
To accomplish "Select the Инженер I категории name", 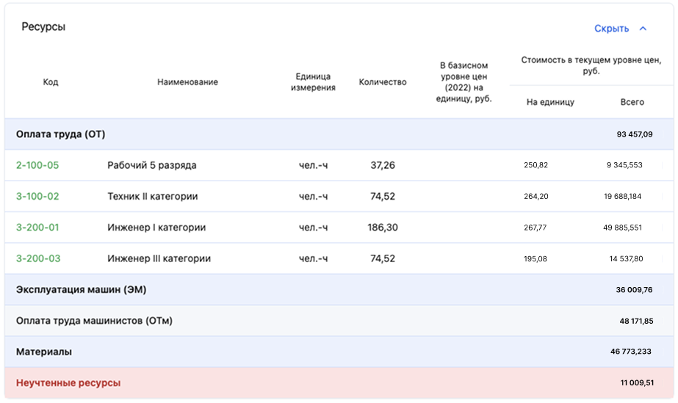I will (156, 228).
